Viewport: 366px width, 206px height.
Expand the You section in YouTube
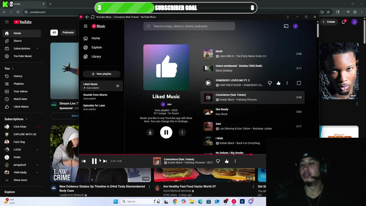click(9, 69)
